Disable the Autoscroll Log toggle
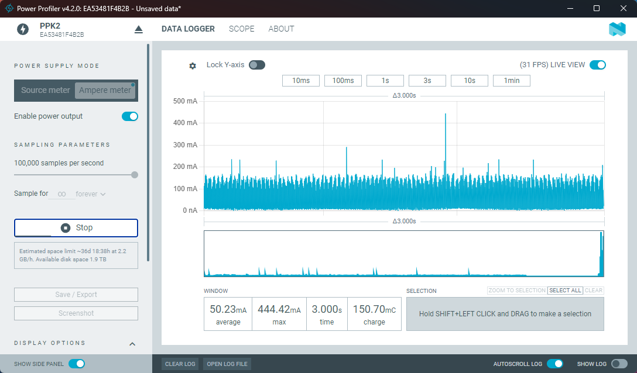Screen dimensions: 637x373 pyautogui.click(x=555, y=364)
